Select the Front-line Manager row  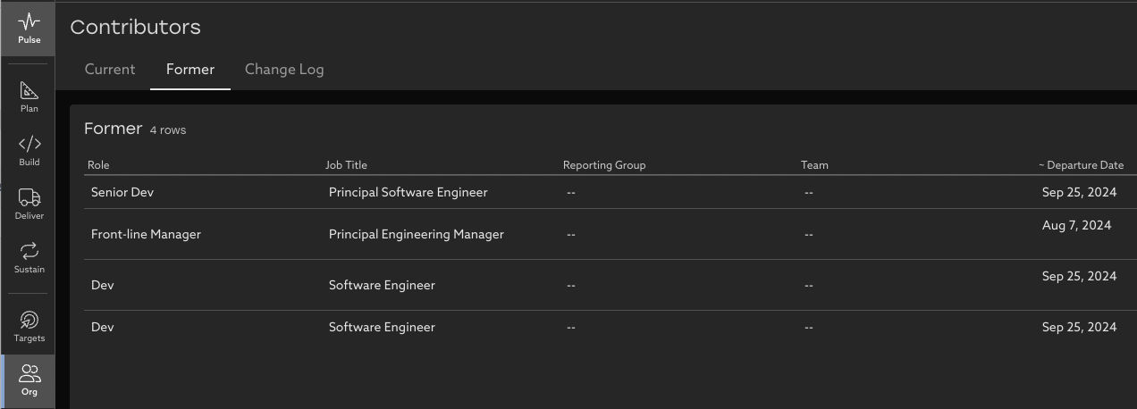[x=146, y=234]
